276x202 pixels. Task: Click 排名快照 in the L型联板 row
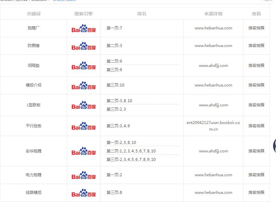coord(256,105)
